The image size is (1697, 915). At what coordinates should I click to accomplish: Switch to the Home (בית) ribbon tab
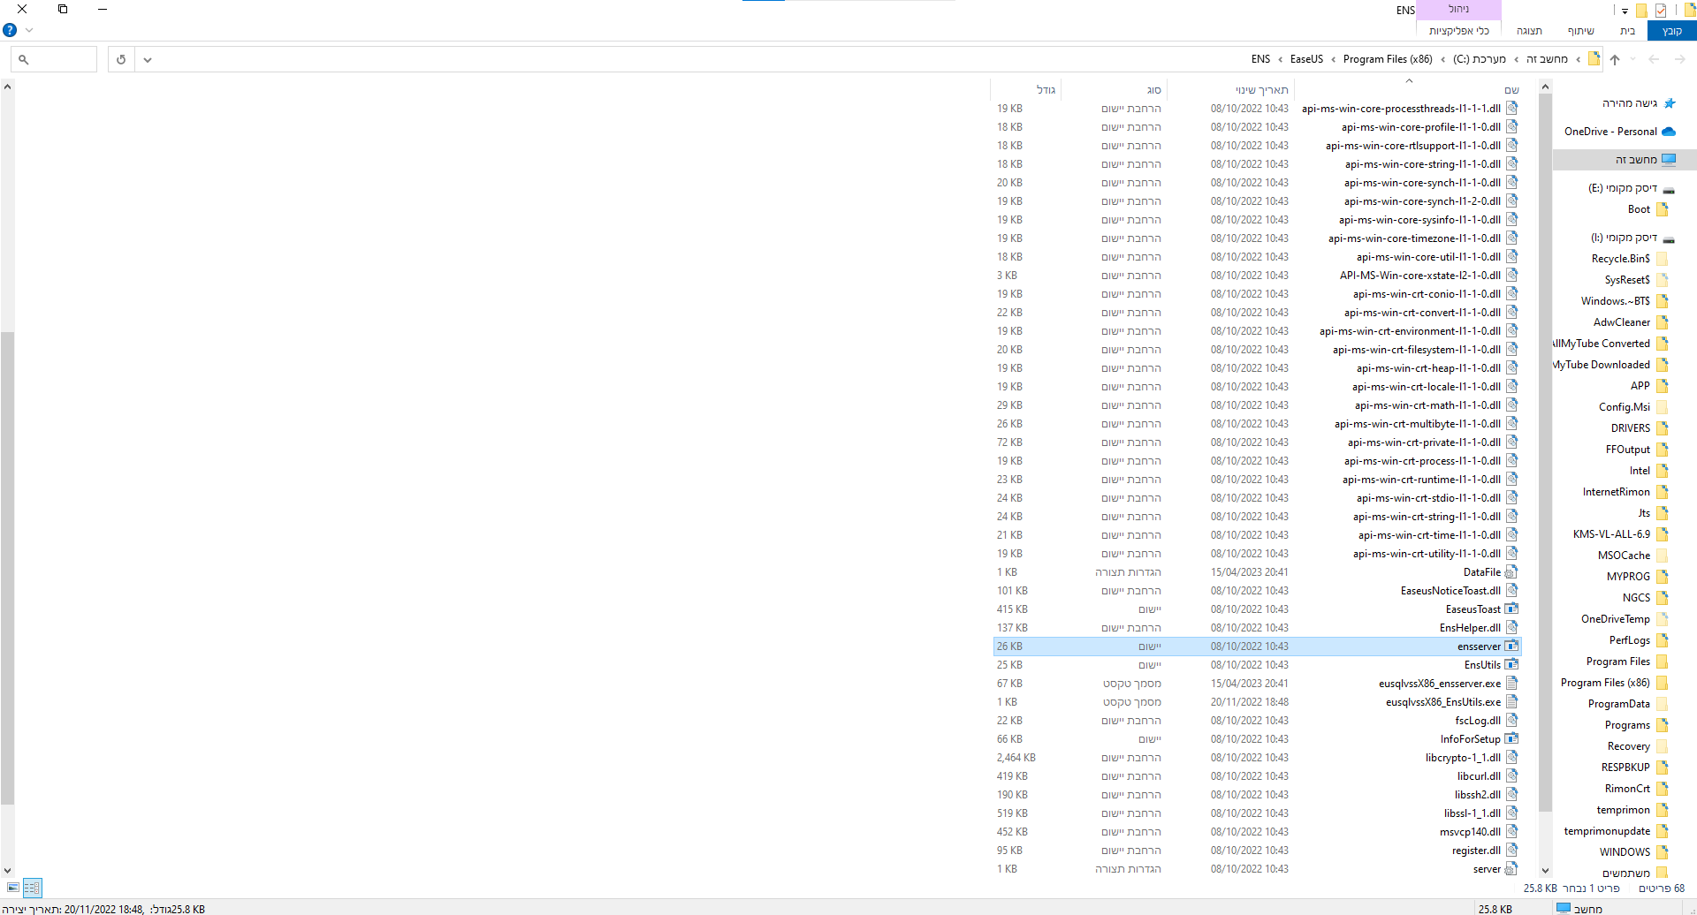pos(1627,31)
